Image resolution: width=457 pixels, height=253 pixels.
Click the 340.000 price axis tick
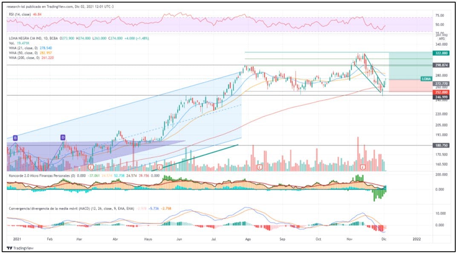(x=442, y=44)
